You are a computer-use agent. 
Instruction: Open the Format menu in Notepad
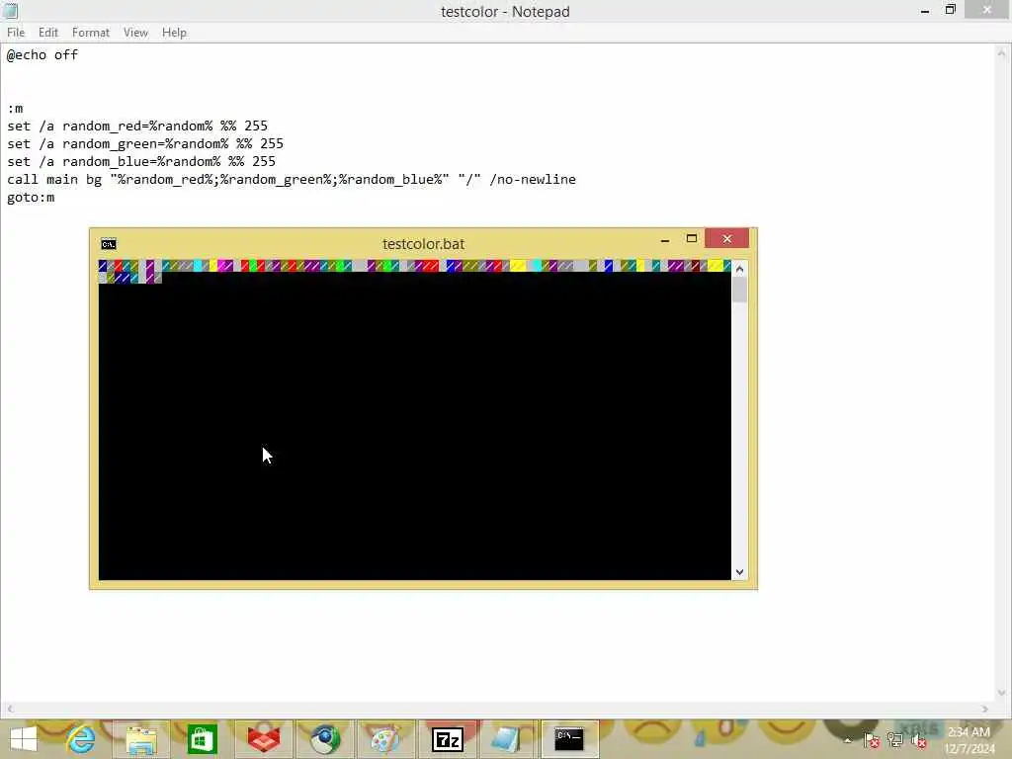click(x=90, y=33)
